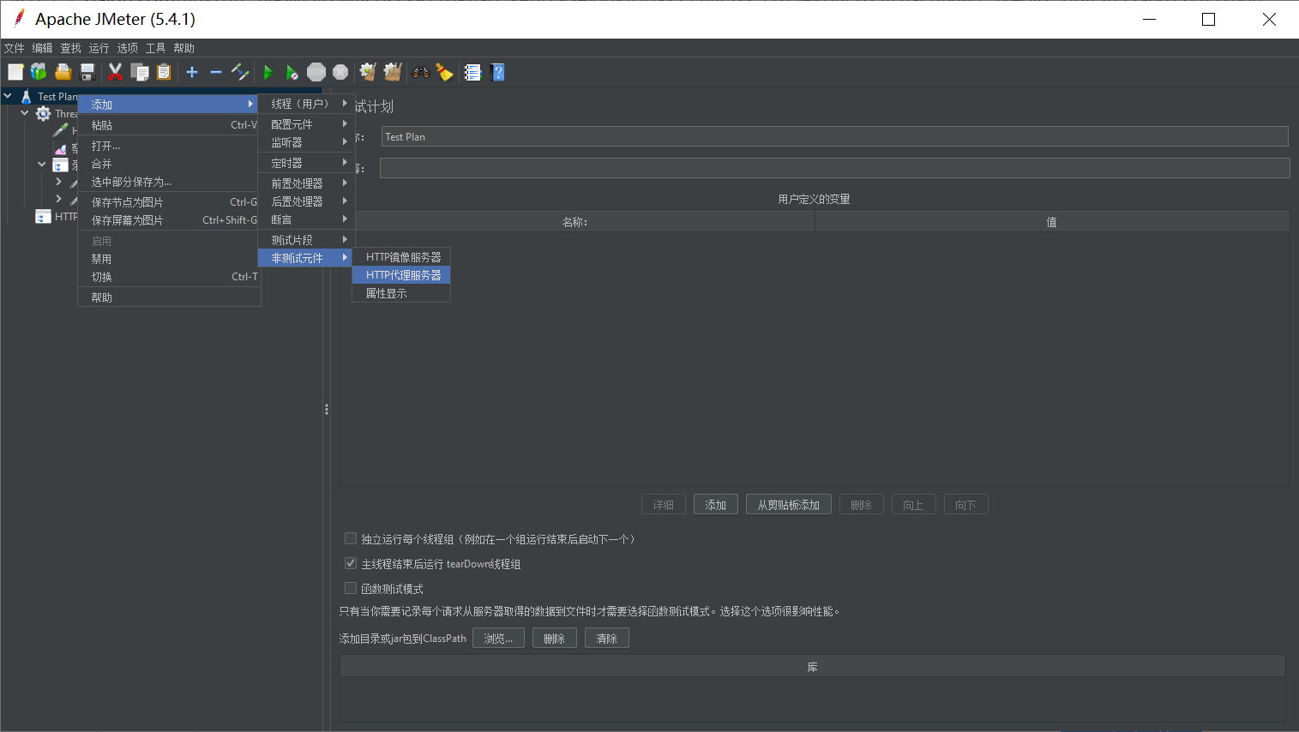Click 清除 button for ClassPath
This screenshot has height=732, width=1299.
607,639
